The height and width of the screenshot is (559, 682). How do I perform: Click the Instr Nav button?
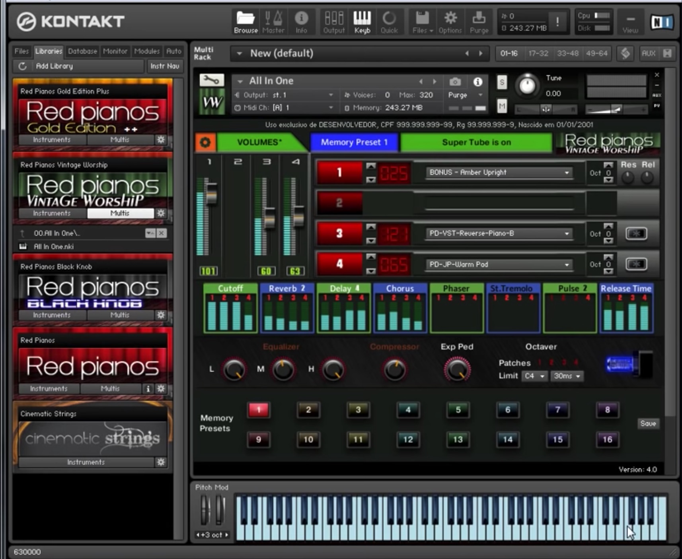[165, 66]
